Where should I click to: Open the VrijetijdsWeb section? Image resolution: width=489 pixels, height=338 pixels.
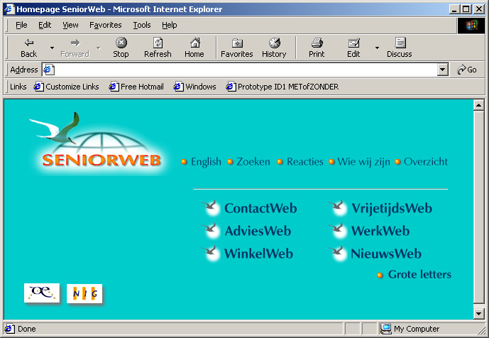pyautogui.click(x=392, y=209)
